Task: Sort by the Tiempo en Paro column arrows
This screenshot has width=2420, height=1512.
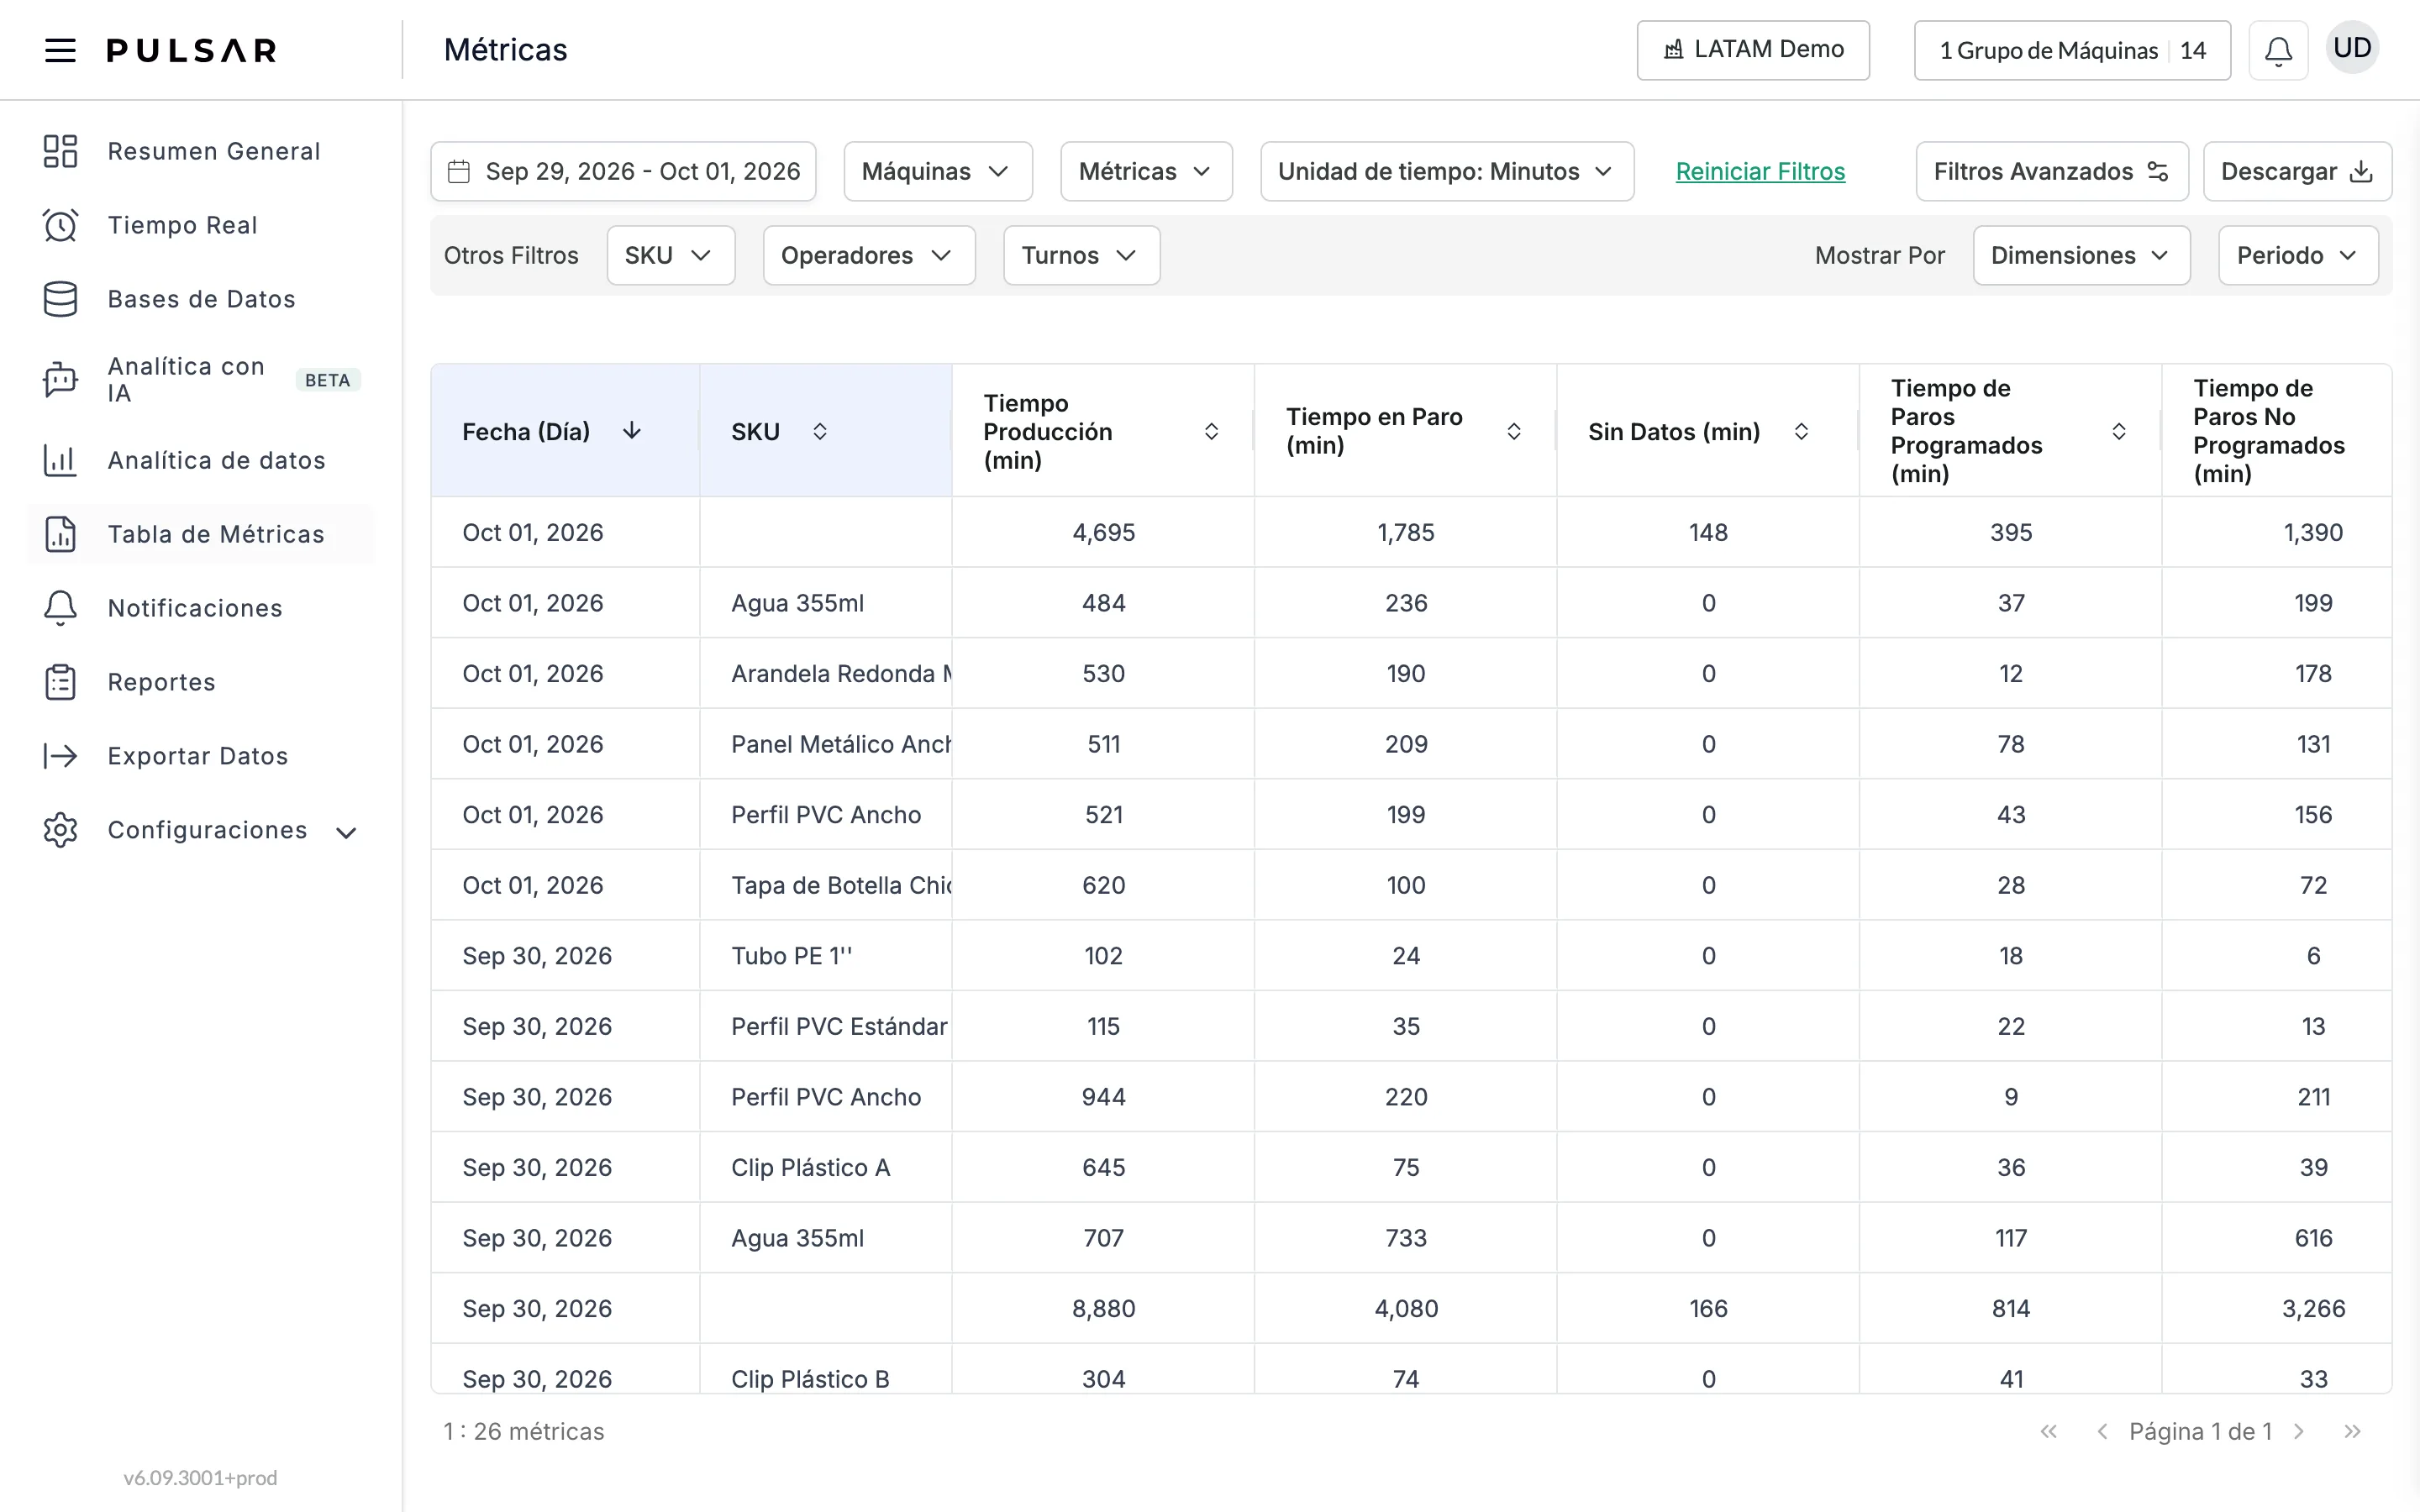Action: [x=1514, y=431]
